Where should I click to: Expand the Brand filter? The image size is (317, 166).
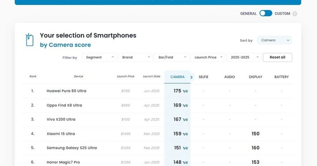pos(136,57)
